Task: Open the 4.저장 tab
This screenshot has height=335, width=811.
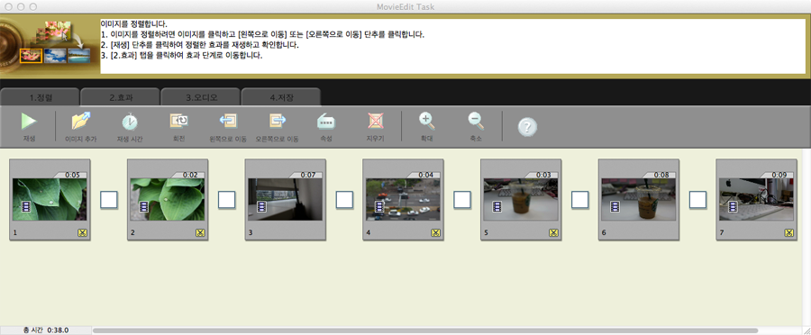Action: pyautogui.click(x=281, y=97)
